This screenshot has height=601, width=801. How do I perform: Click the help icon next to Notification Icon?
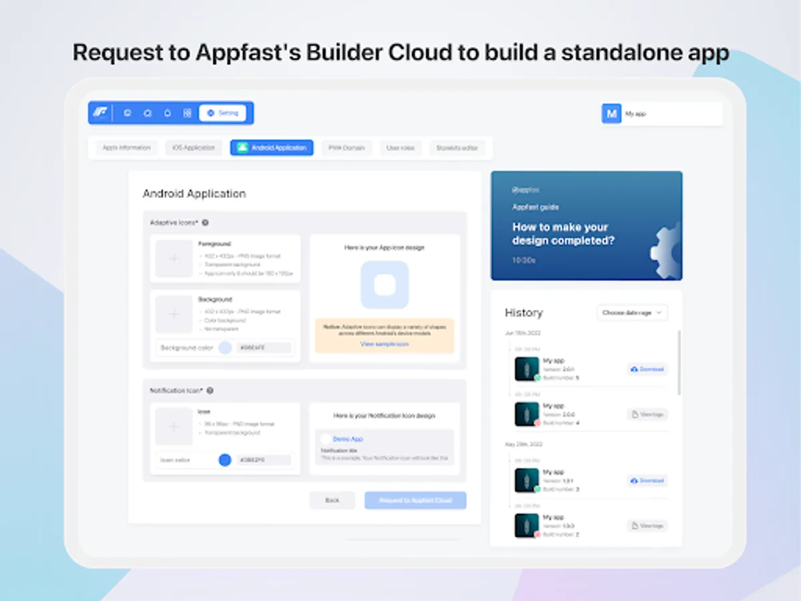[210, 391]
